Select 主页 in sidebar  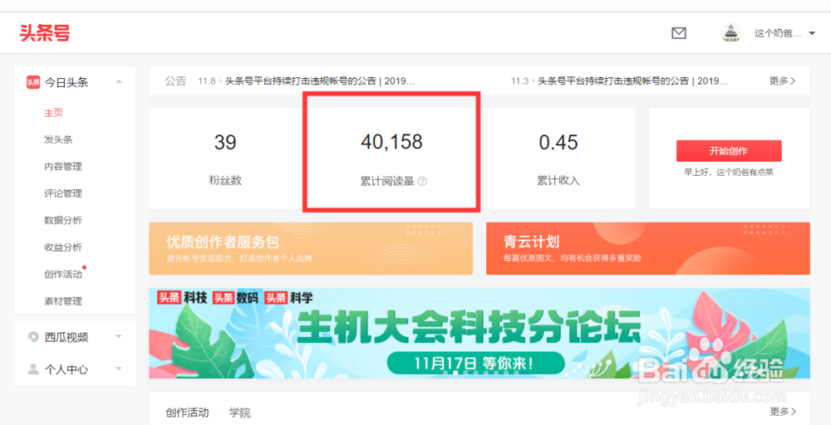click(x=53, y=113)
